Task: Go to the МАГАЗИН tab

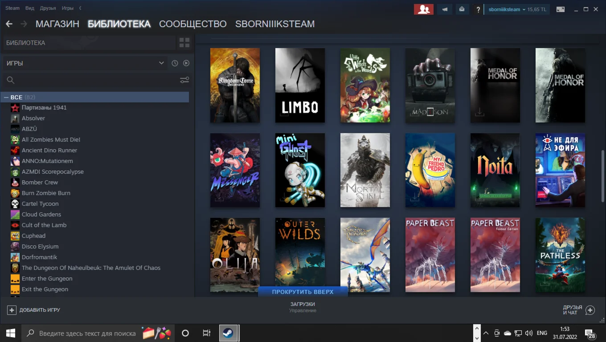Action: [57, 24]
